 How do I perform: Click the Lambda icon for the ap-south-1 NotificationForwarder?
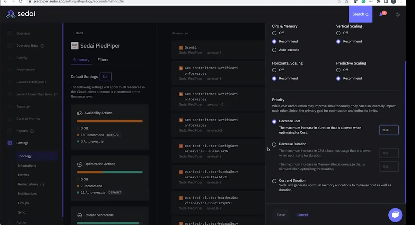pyautogui.click(x=181, y=94)
